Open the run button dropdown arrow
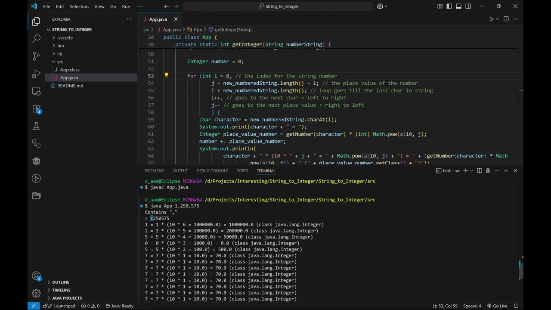Image resolution: width=551 pixels, height=310 pixels. pos(497,19)
